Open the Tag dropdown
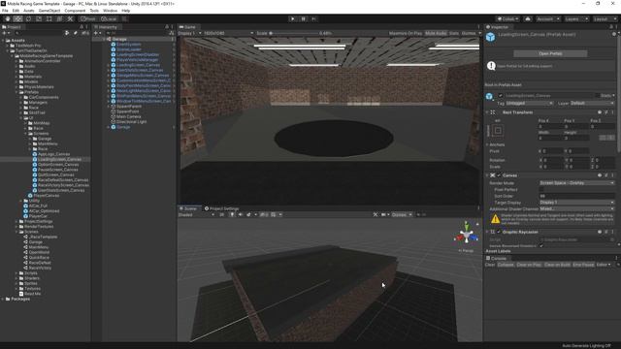The width and height of the screenshot is (621, 349). point(530,104)
